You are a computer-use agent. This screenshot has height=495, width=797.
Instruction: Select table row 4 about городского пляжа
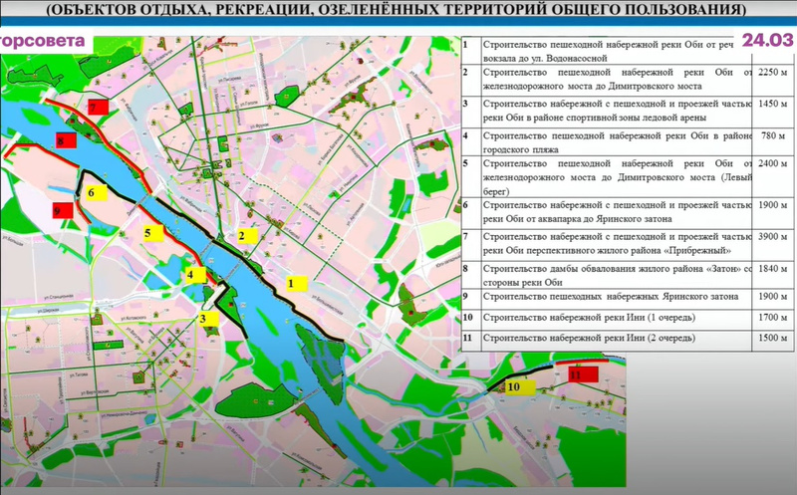click(x=628, y=142)
